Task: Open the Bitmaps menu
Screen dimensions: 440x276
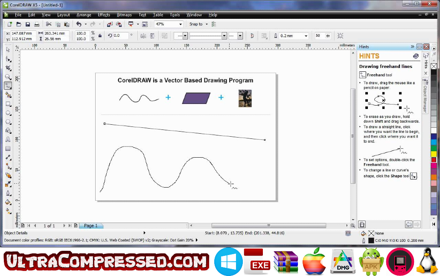Action: click(124, 15)
